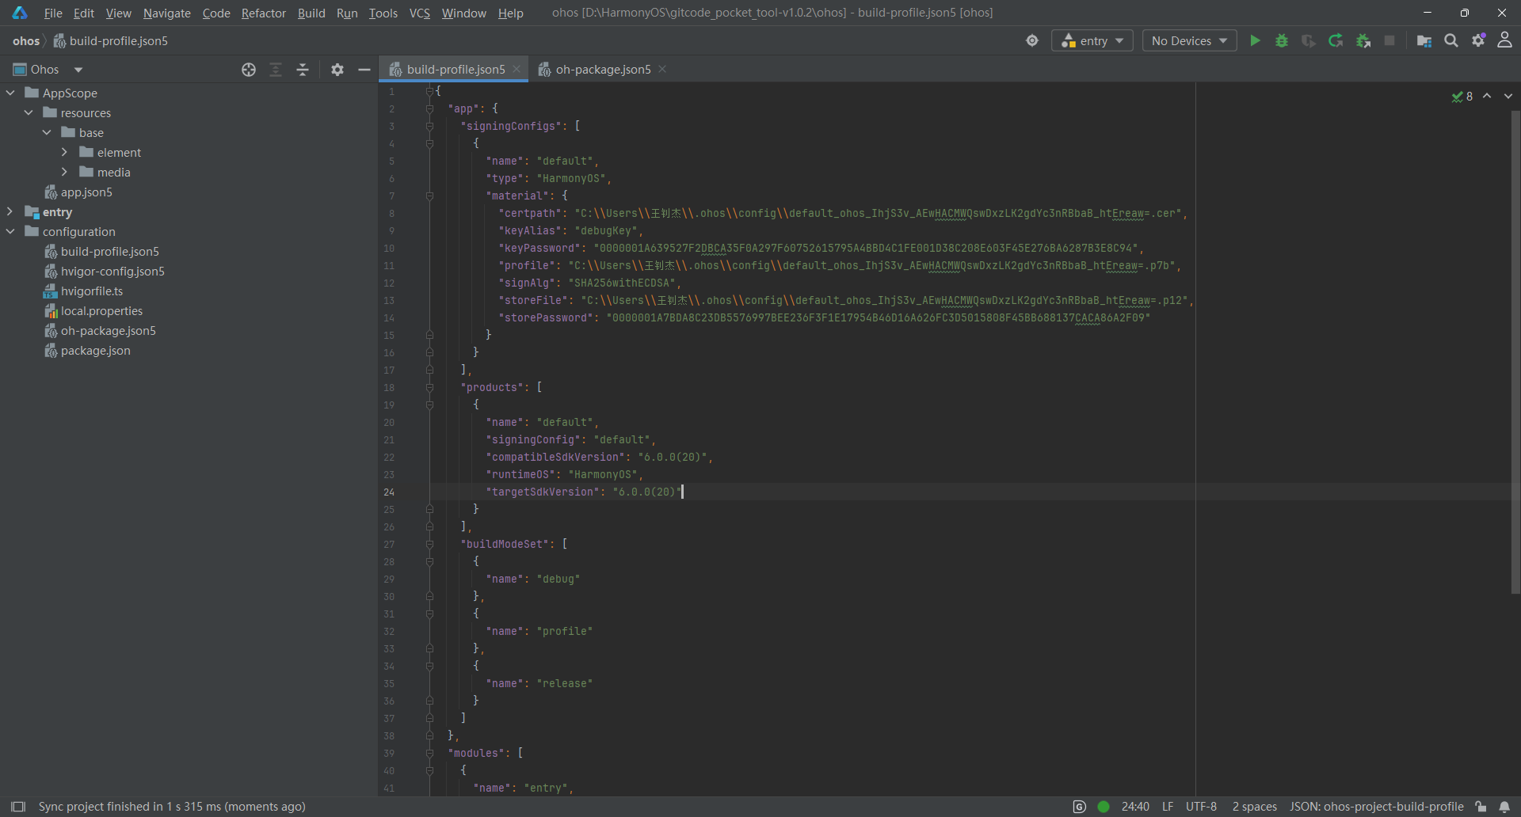Click the Apply Changes reload icon

pos(1336,40)
